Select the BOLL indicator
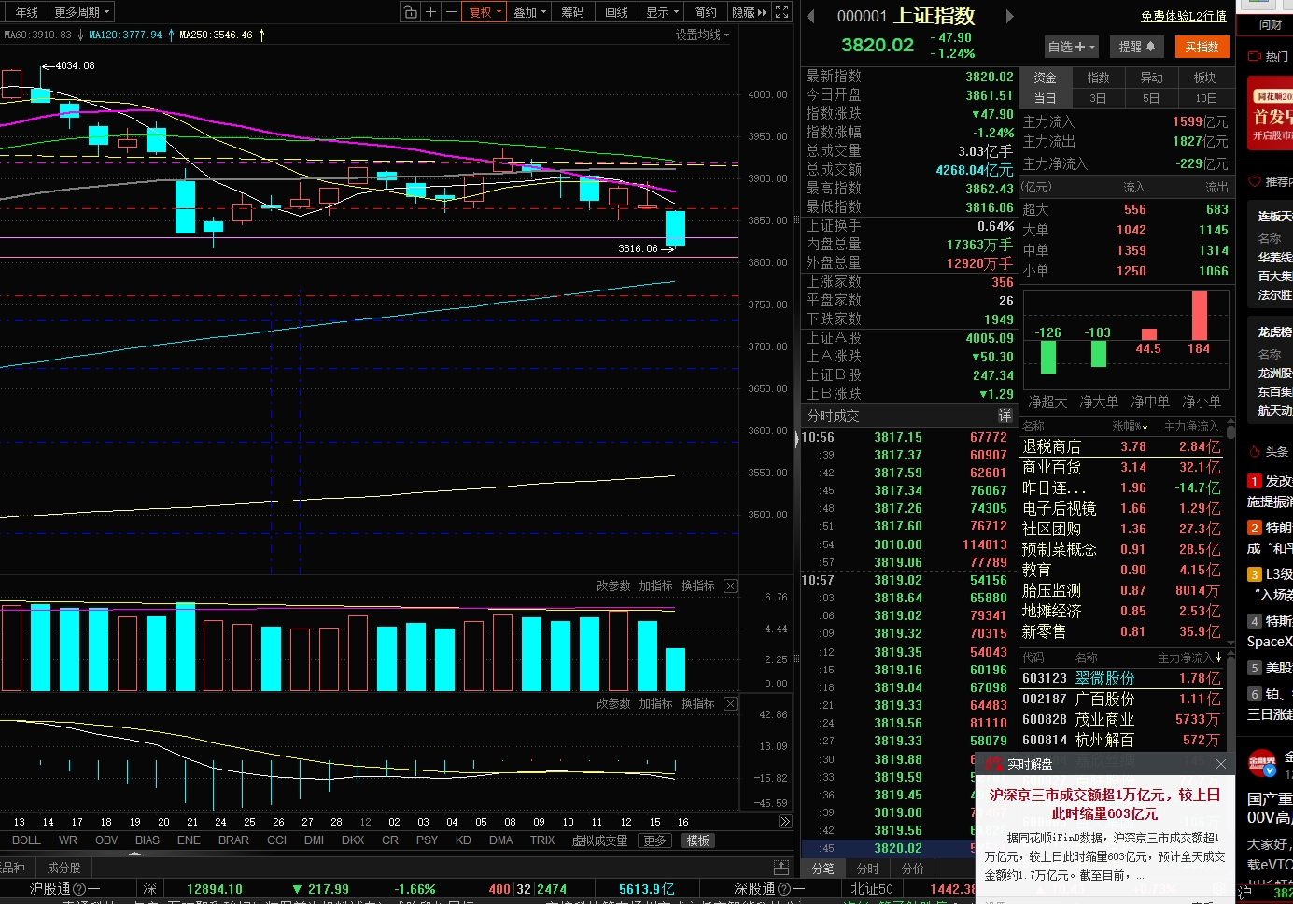This screenshot has height=904, width=1293. (26, 840)
